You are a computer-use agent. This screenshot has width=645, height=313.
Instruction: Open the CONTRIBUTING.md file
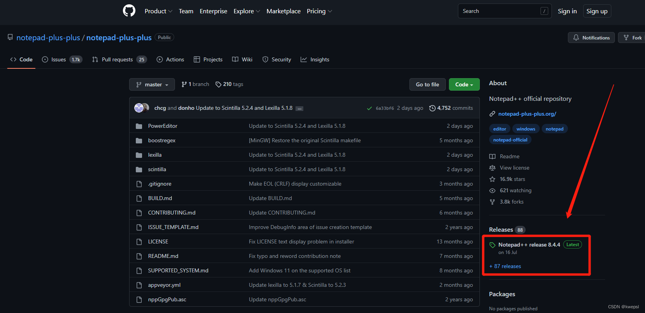(172, 213)
